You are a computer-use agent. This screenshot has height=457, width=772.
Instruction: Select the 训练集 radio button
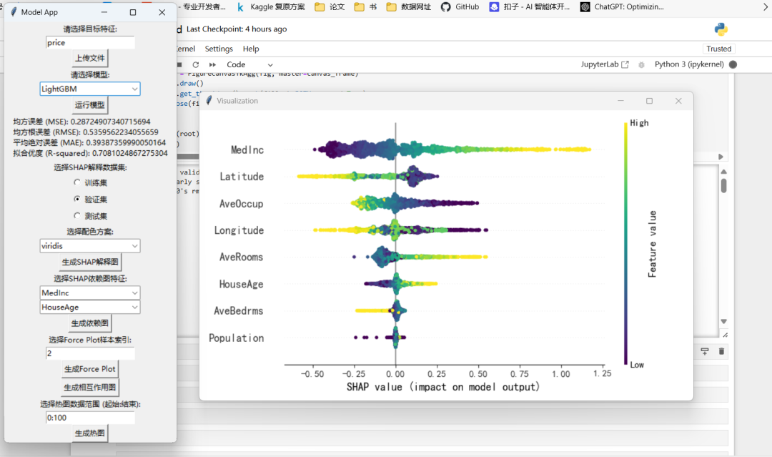pyautogui.click(x=77, y=183)
